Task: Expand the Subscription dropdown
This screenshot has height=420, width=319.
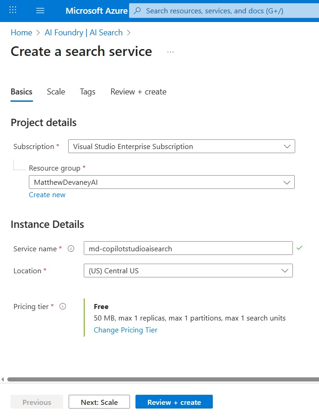Action: click(x=182, y=146)
